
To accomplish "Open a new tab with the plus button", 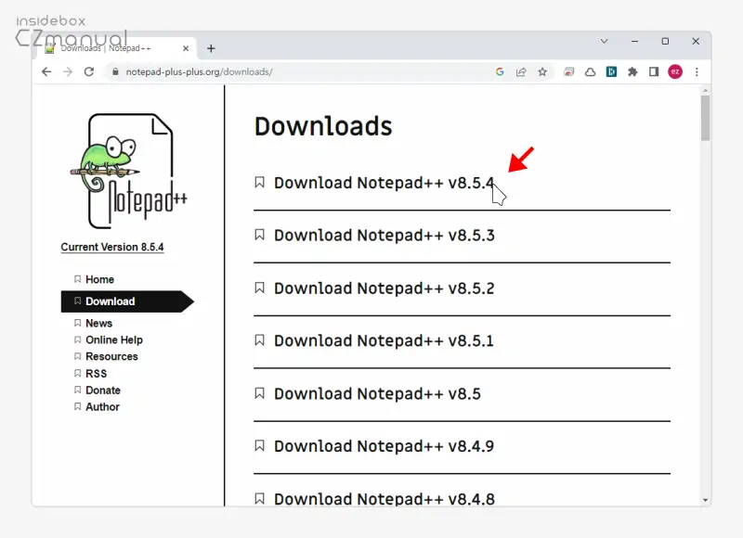I will click(x=211, y=48).
